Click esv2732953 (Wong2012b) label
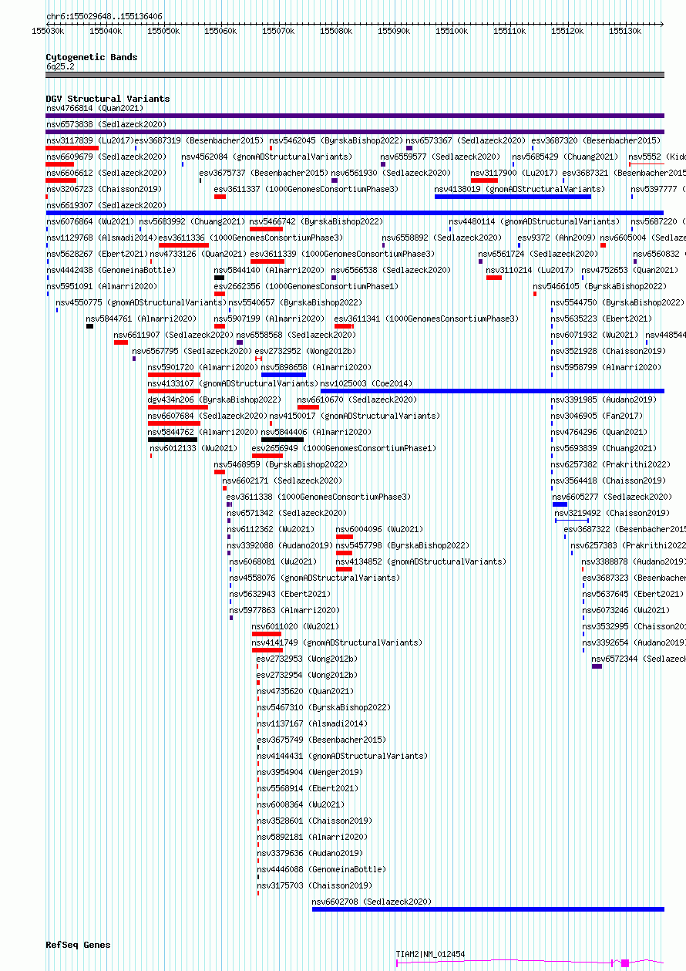This screenshot has height=971, width=686. coord(307,659)
